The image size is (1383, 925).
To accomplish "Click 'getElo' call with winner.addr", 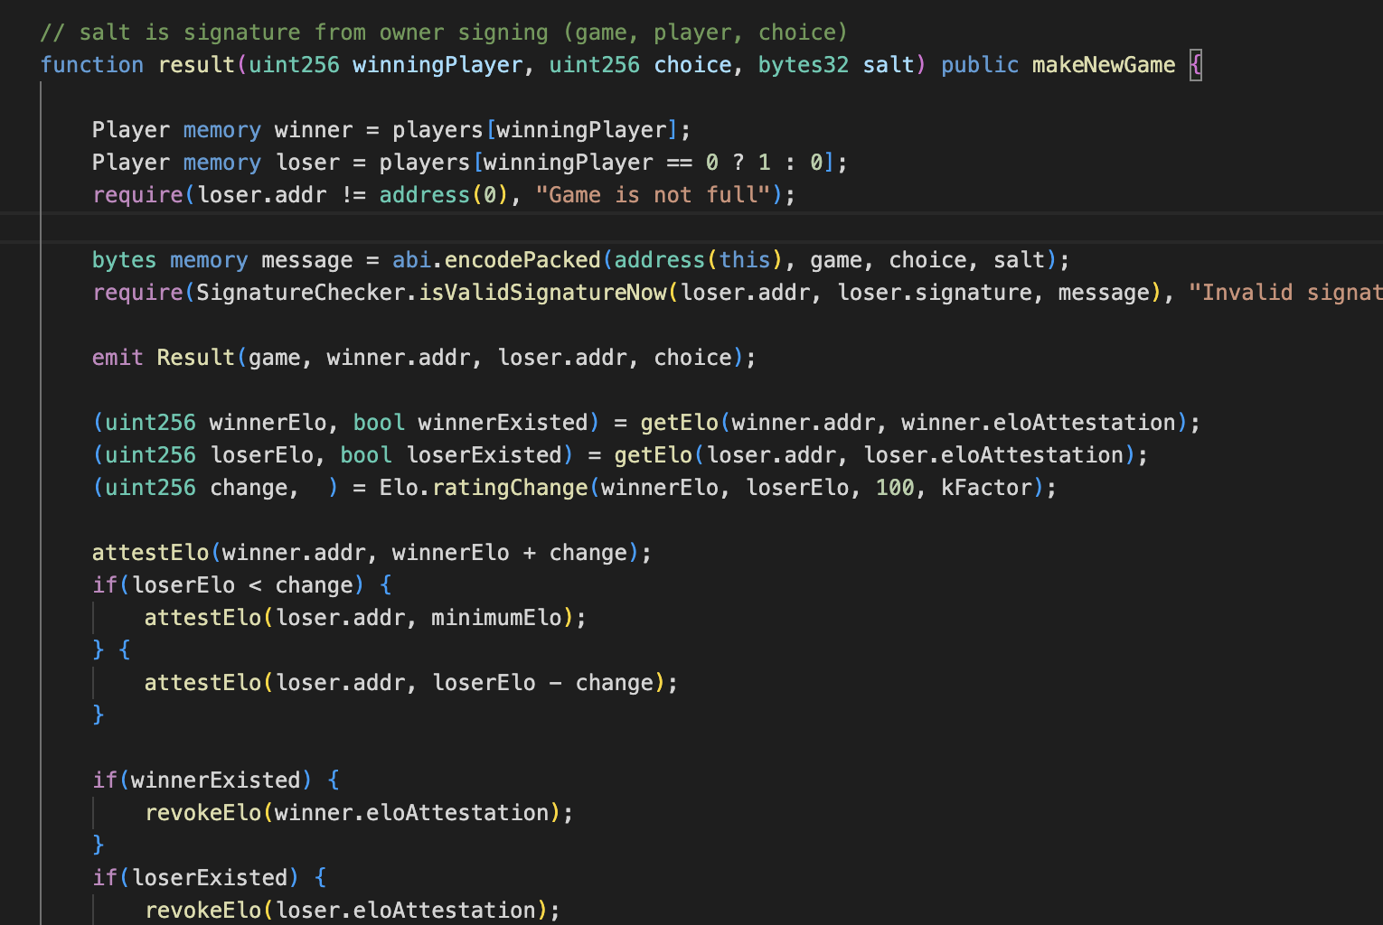I will pyautogui.click(x=679, y=423).
